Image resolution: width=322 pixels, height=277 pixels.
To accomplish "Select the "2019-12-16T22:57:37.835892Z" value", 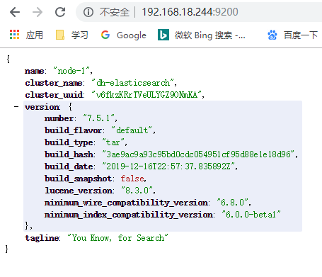I will (x=168, y=166).
